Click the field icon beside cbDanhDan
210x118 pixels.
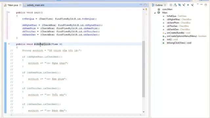163,29
